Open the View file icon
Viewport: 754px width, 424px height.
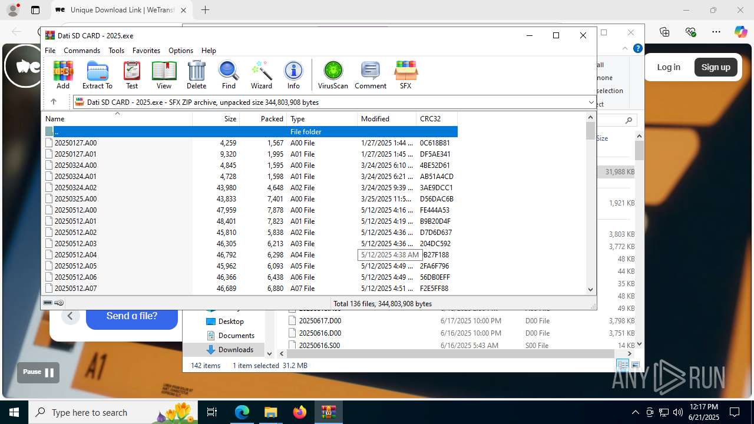pyautogui.click(x=164, y=75)
